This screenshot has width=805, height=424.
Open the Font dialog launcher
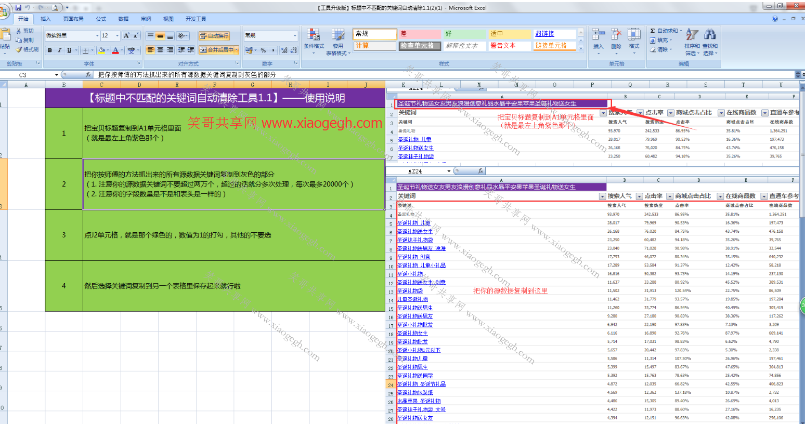(x=137, y=63)
